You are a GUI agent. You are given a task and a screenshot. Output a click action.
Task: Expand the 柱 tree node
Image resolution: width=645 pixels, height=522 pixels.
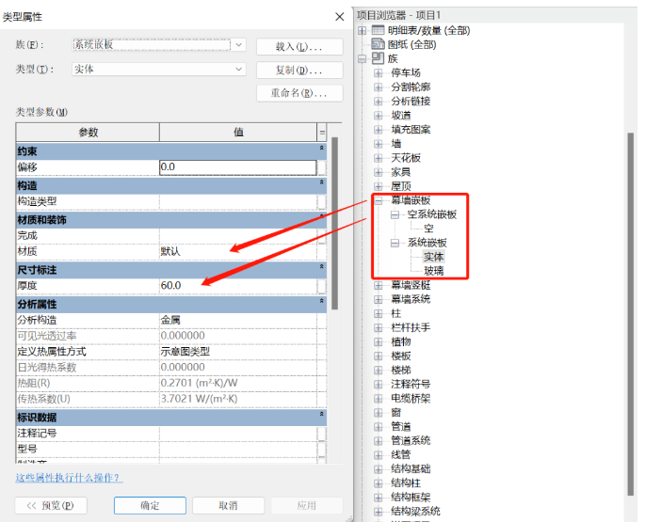click(378, 313)
